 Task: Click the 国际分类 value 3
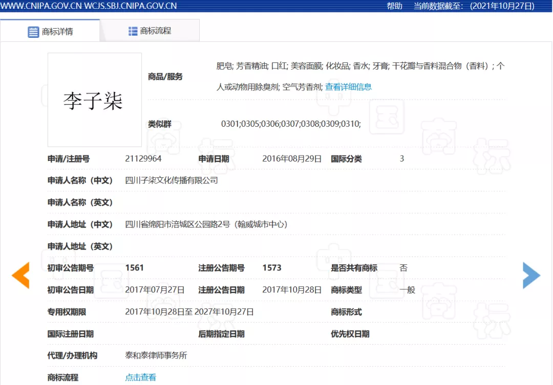coord(401,158)
